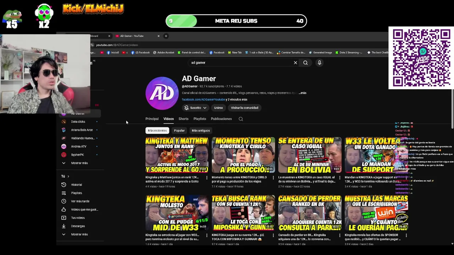Image resolution: width=454 pixels, height=255 pixels.
Task: Play Se entera de un caso igual video
Action: 310,155
